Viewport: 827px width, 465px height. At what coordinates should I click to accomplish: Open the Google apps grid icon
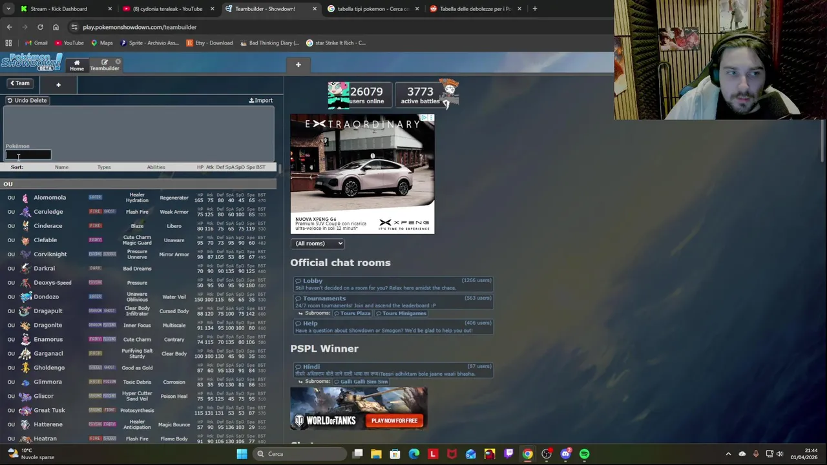8,43
